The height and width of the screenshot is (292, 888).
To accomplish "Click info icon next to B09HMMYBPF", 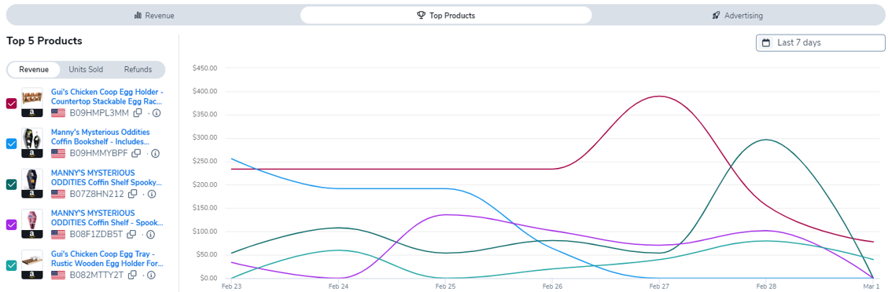I will tap(155, 153).
